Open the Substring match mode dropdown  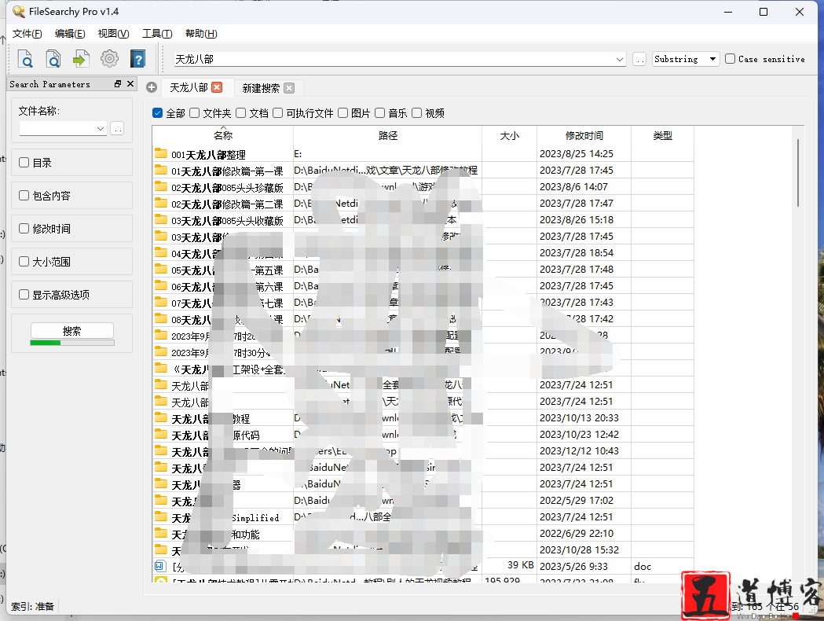(x=686, y=59)
